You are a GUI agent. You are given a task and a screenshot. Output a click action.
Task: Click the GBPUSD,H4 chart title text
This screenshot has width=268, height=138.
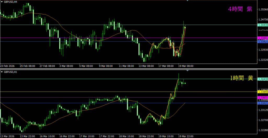(x=12, y=2)
